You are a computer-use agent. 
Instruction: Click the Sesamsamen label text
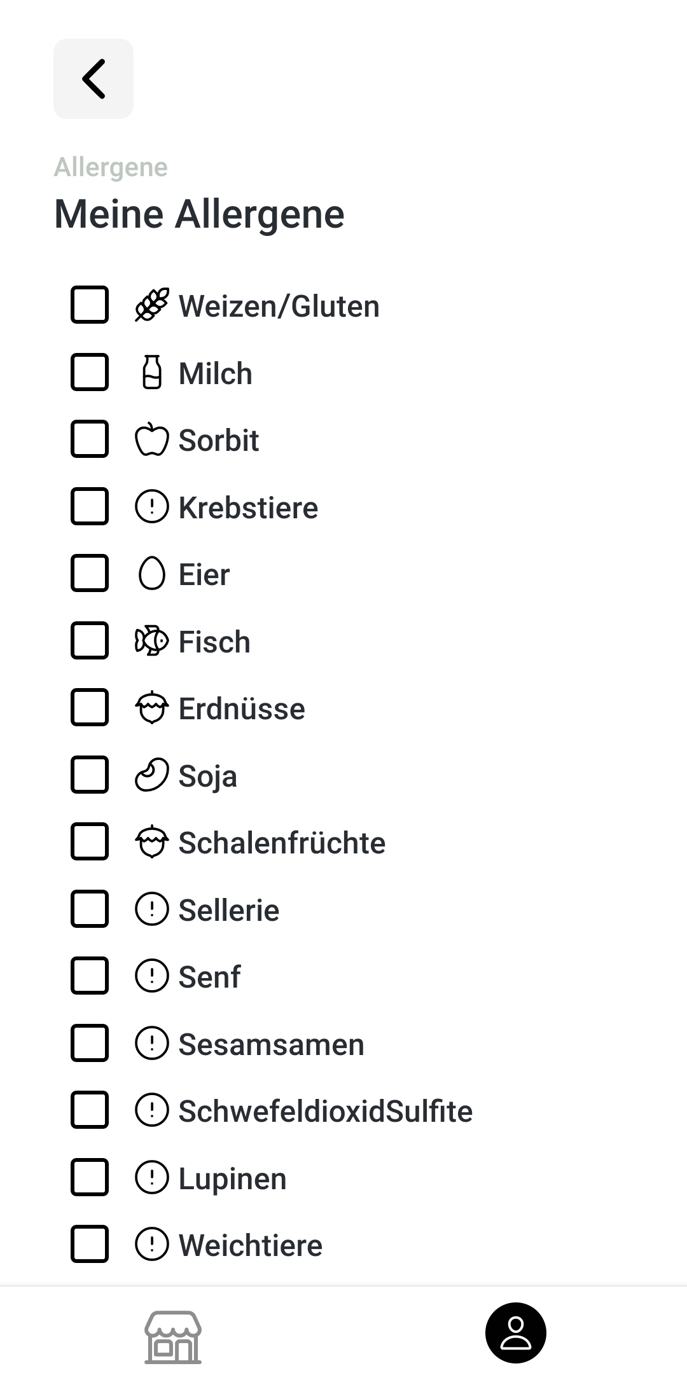pos(271,1044)
